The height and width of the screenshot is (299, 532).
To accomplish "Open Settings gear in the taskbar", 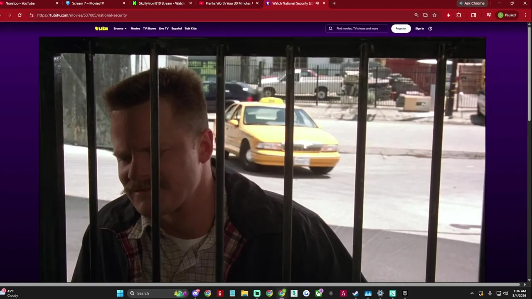I will pyautogui.click(x=380, y=293).
